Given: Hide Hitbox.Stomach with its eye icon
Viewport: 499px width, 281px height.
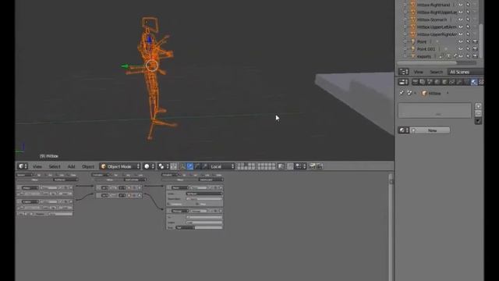Looking at the screenshot, I should click(461, 20).
